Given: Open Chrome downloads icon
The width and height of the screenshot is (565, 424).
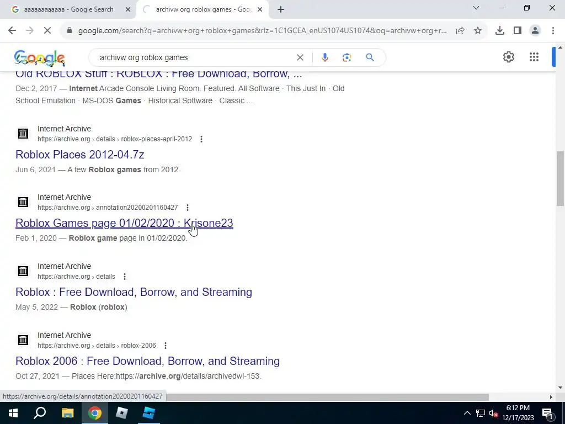Looking at the screenshot, I should click(x=500, y=31).
